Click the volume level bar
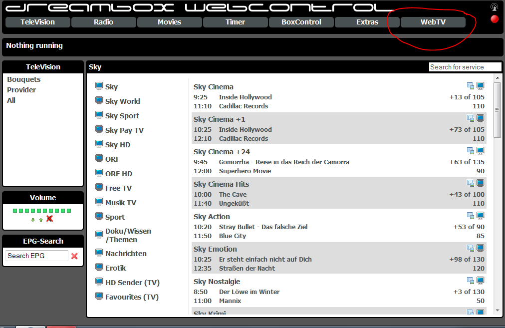505x328 pixels. (42, 211)
